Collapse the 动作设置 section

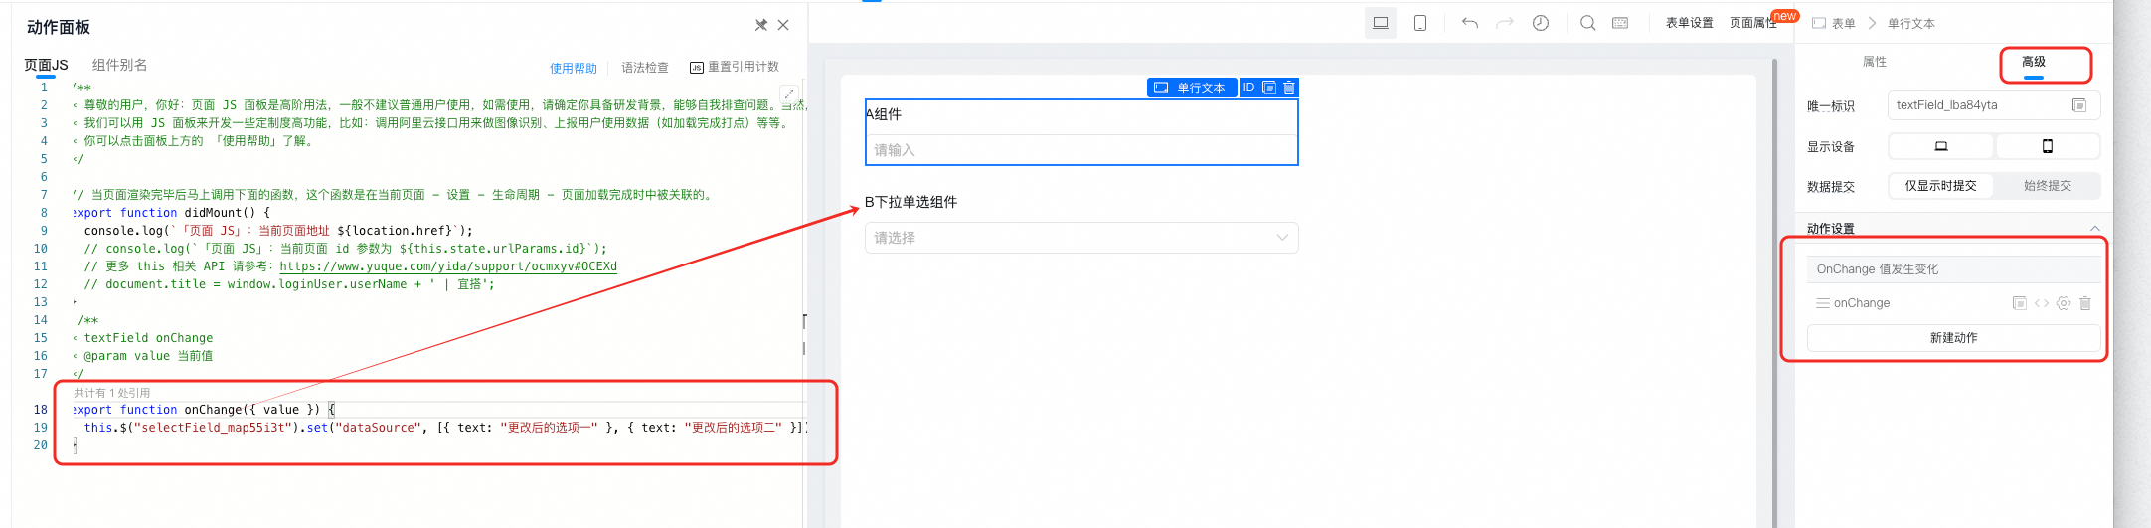point(2095,229)
